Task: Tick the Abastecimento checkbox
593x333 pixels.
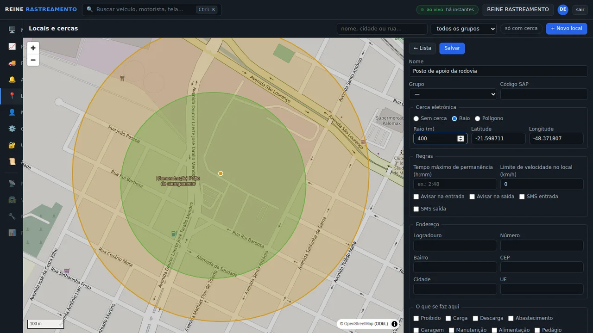Action: (511, 318)
